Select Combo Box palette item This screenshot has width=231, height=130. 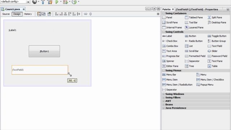pos(170,46)
